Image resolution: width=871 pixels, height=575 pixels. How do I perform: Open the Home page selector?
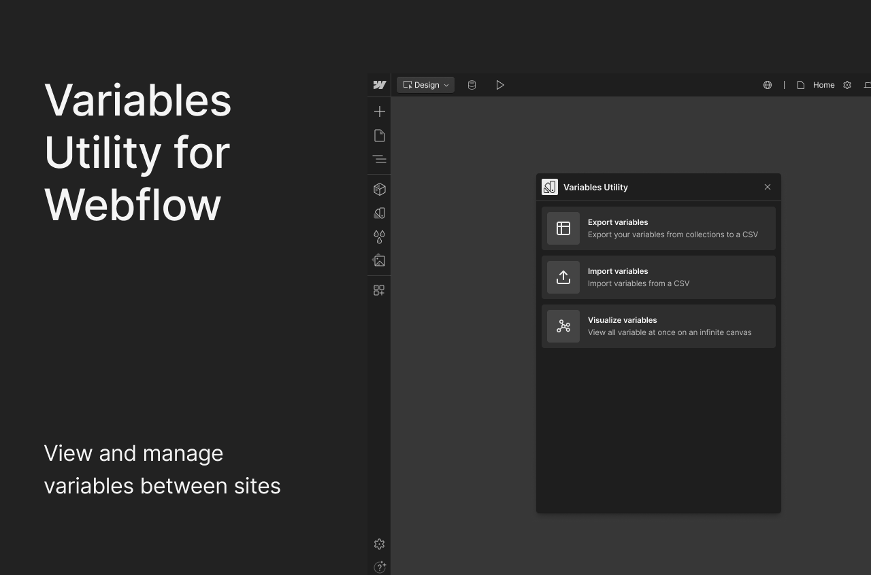tap(818, 85)
